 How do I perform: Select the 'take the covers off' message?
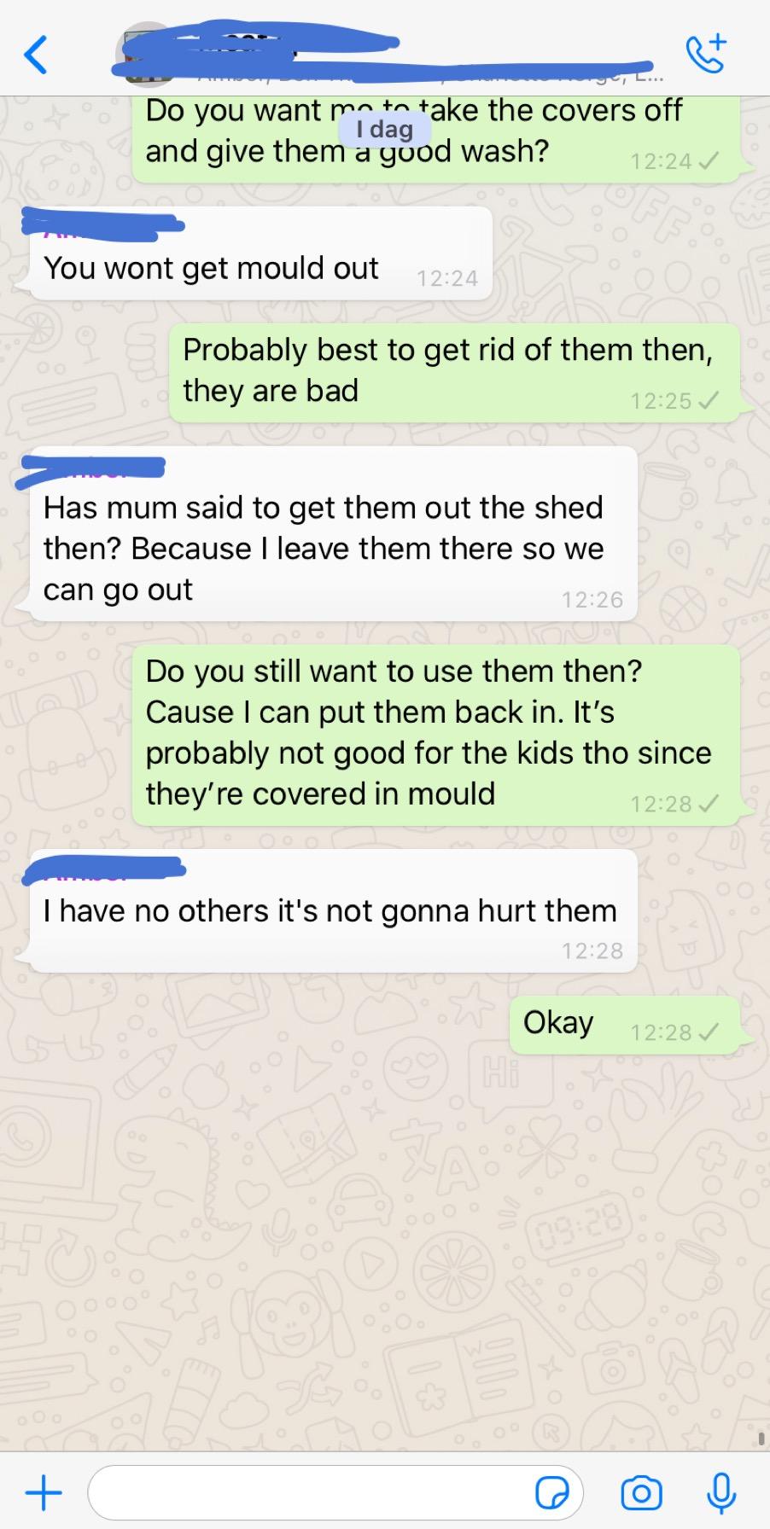click(x=436, y=138)
